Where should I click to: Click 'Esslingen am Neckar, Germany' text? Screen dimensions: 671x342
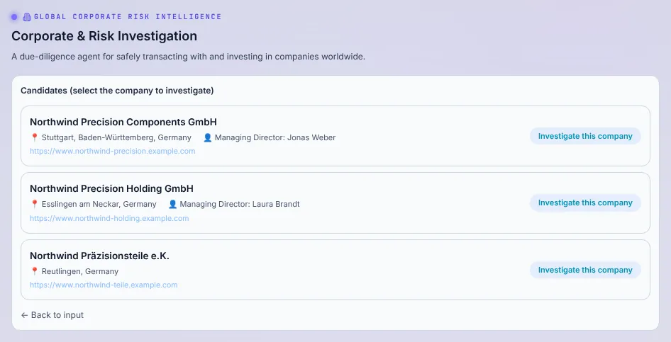click(99, 204)
